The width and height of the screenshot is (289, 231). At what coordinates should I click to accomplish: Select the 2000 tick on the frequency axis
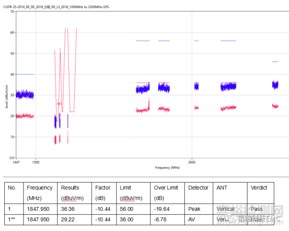click(193, 162)
